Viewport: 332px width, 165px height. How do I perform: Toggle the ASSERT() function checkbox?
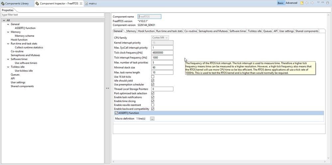click(116, 113)
